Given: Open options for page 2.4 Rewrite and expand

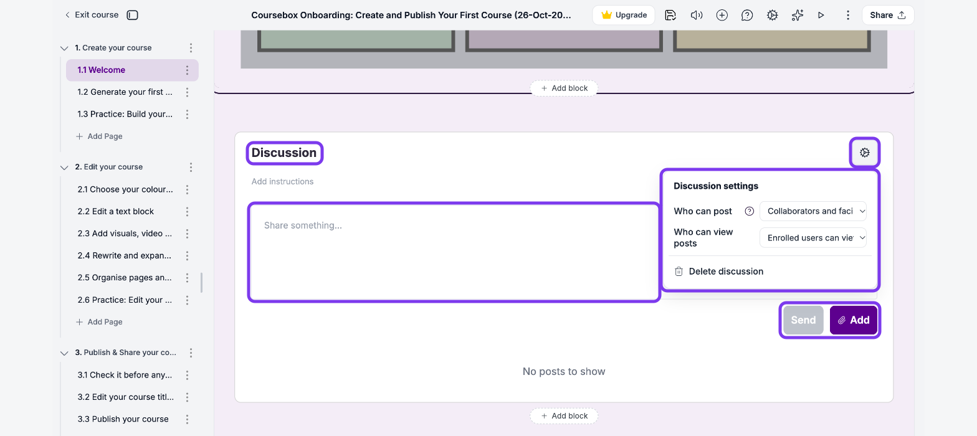Looking at the screenshot, I should coord(187,256).
